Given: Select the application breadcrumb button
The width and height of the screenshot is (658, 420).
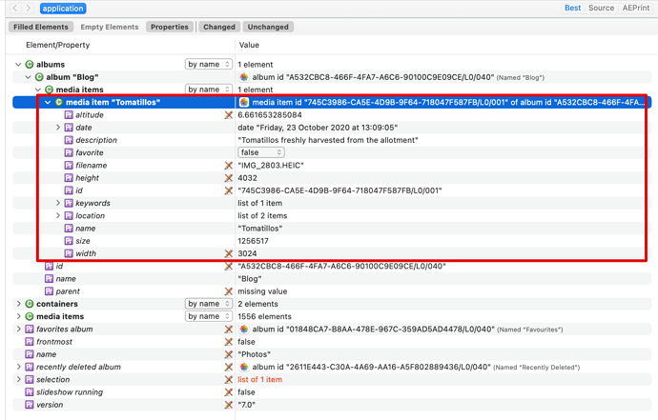Looking at the screenshot, I should click(63, 9).
